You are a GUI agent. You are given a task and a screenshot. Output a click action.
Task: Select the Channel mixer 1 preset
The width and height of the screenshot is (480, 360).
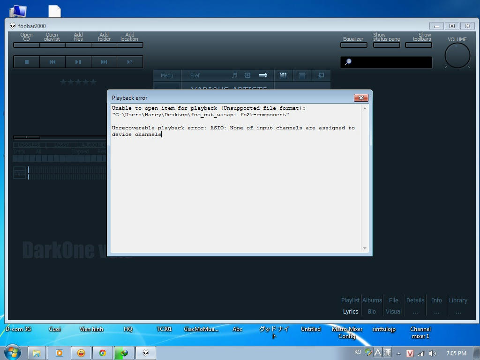[420, 332]
